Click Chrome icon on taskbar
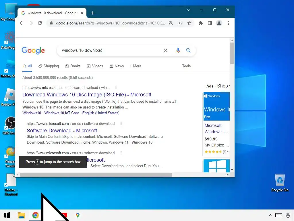 click(35, 215)
